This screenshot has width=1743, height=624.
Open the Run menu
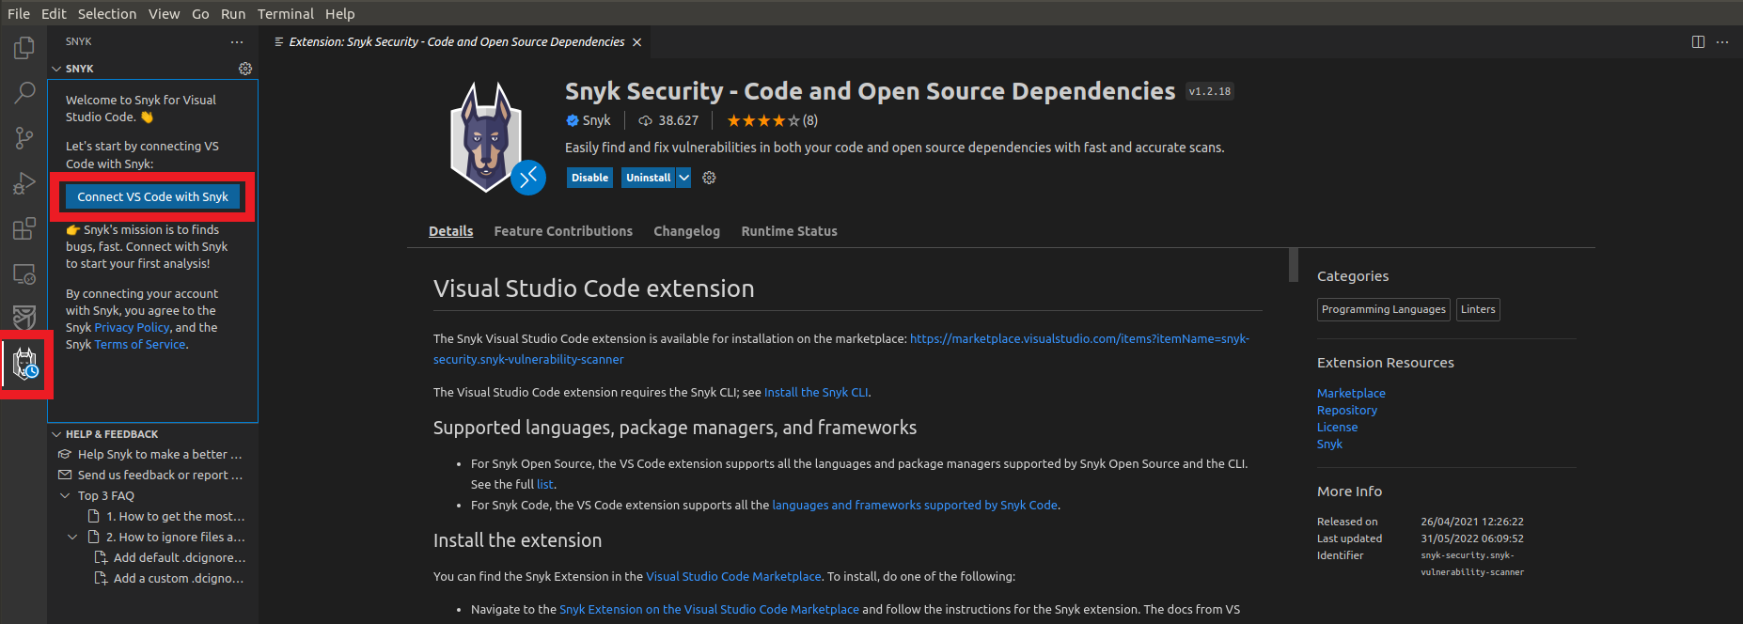click(x=233, y=13)
